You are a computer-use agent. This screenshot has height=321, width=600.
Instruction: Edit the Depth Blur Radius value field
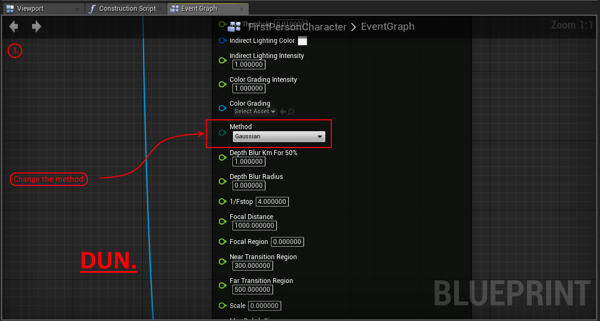[249, 186]
